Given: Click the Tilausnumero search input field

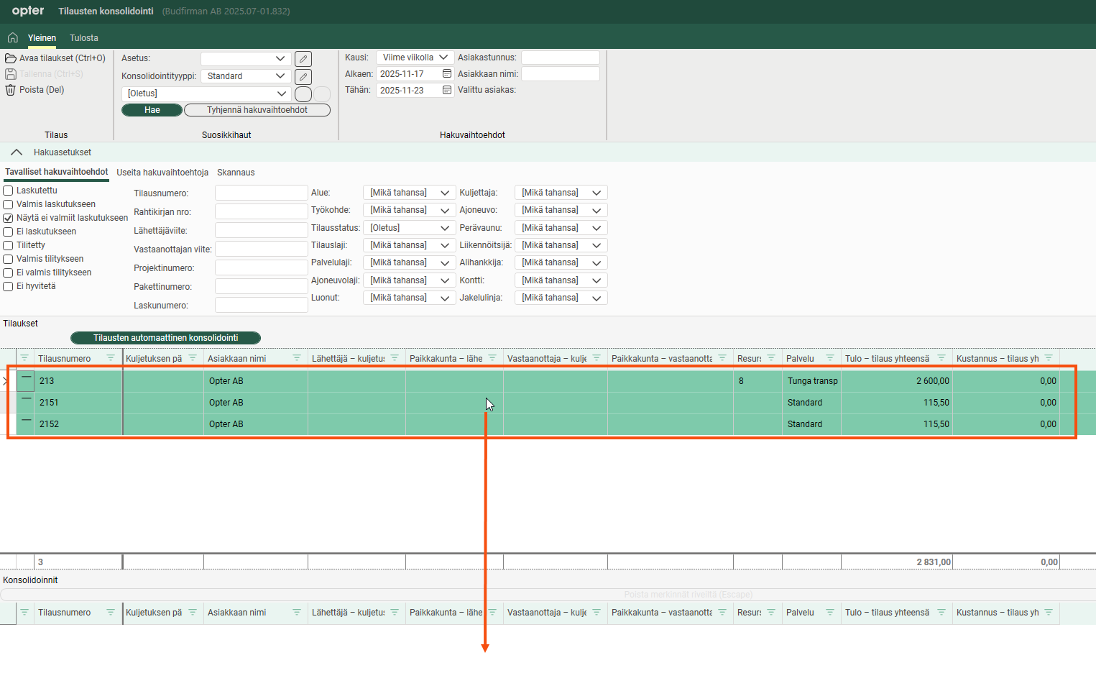Looking at the screenshot, I should 261,193.
